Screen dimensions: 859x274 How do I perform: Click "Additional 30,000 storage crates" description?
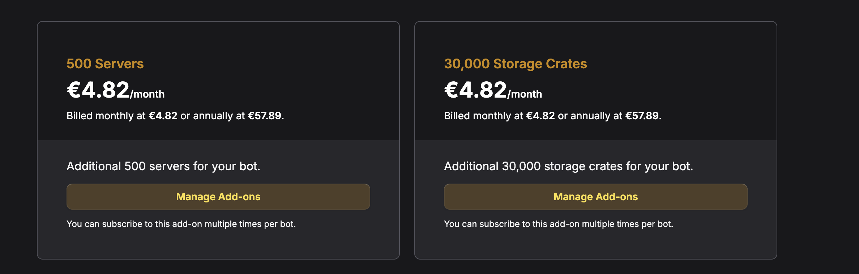pyautogui.click(x=568, y=166)
